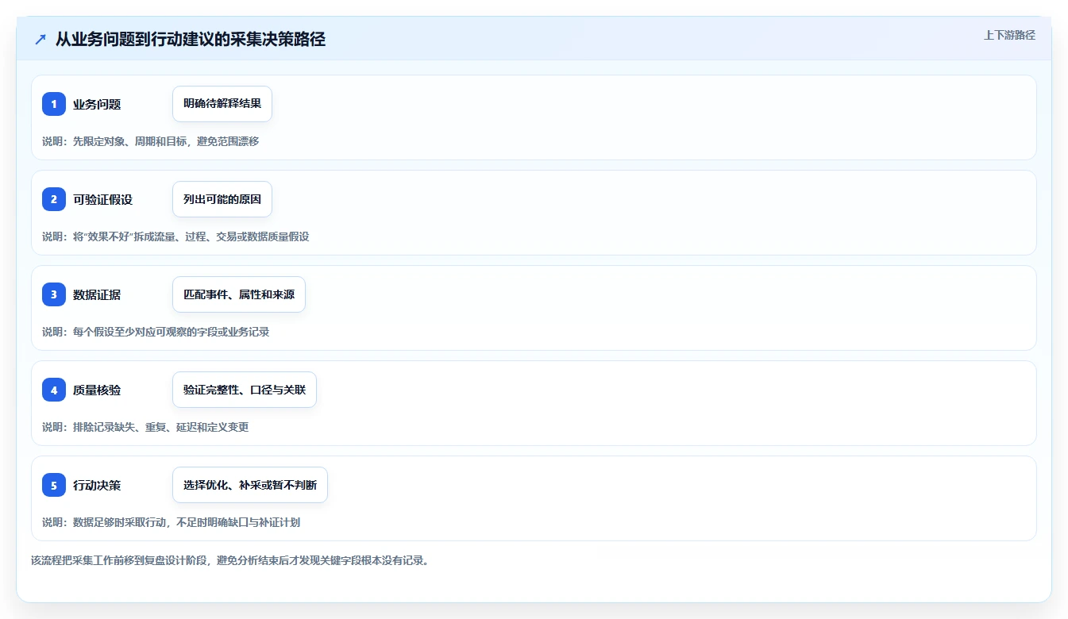Click the heading 从业务问题到行动建议的采集决策路径
This screenshot has width=1068, height=619.
(x=191, y=39)
